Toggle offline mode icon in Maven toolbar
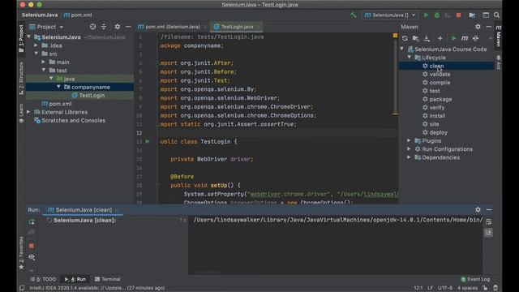The width and height of the screenshot is (519, 292). pos(476,38)
